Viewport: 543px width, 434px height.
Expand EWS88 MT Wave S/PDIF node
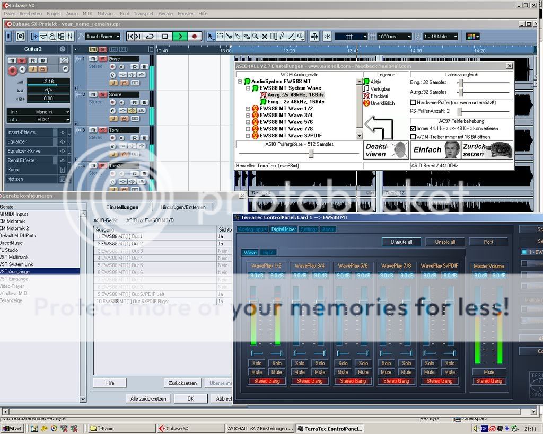point(248,136)
